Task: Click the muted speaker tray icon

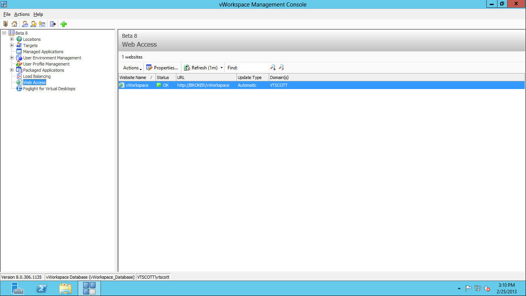Action: pyautogui.click(x=487, y=288)
